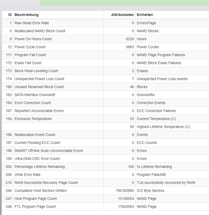The height and width of the screenshot is (215, 209).
Task: Select SATA Interface Downshift label
Action: point(35,95)
